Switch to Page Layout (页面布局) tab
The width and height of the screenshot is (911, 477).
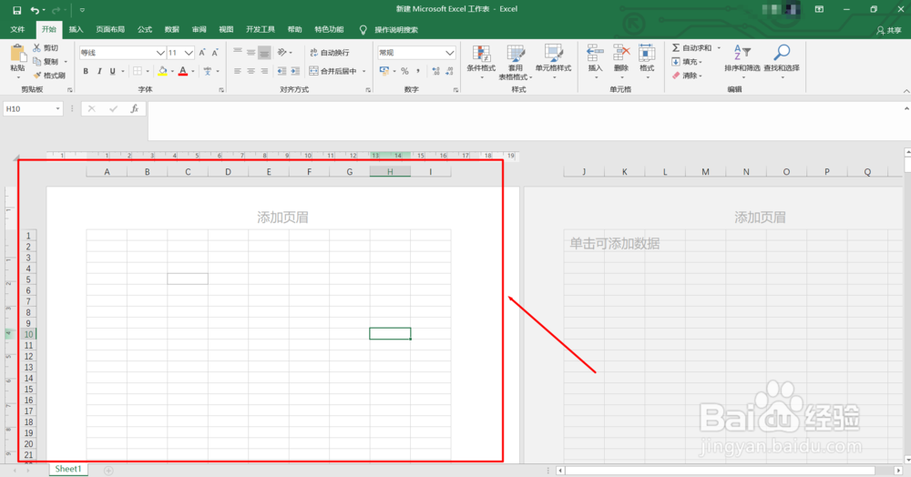(110, 30)
